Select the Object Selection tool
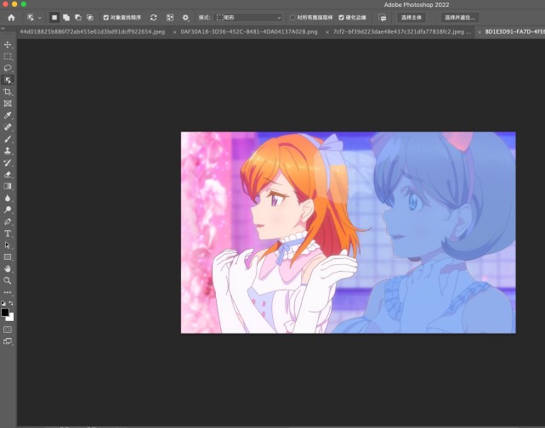Screen dimensions: 545x428 [x=8, y=80]
